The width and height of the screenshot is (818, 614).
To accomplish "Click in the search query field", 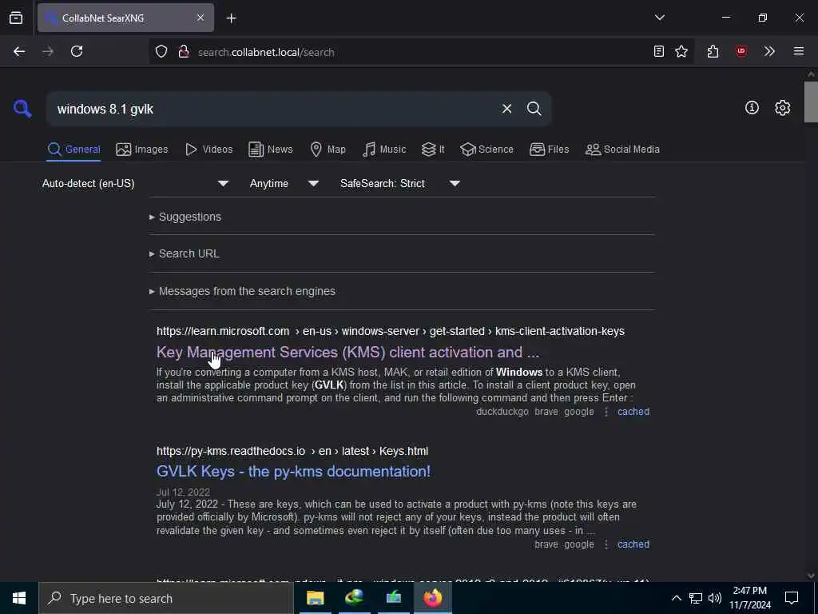I will [272, 109].
